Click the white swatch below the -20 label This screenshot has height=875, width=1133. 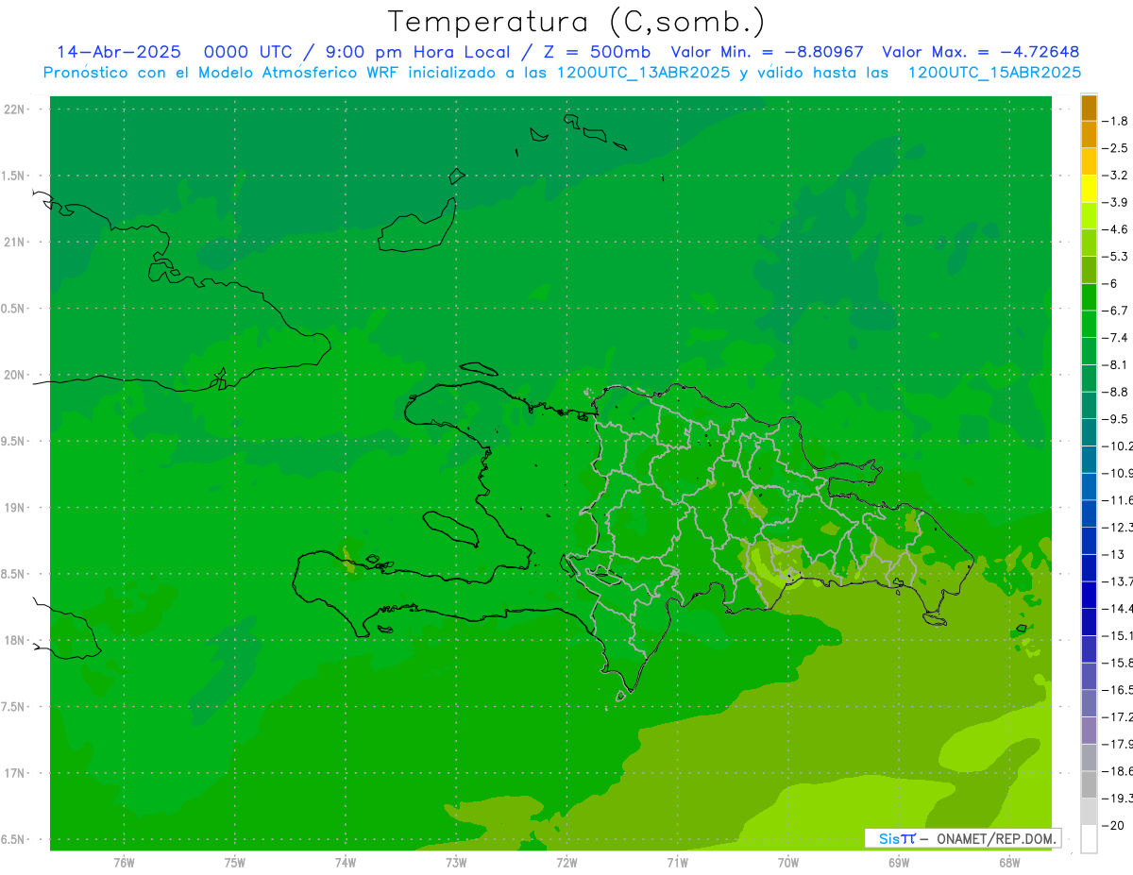click(x=1089, y=839)
